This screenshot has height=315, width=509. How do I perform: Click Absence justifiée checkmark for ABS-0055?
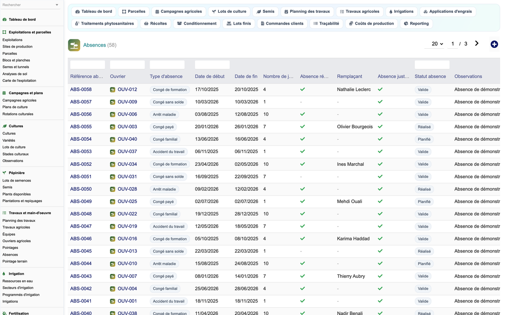coord(380,127)
